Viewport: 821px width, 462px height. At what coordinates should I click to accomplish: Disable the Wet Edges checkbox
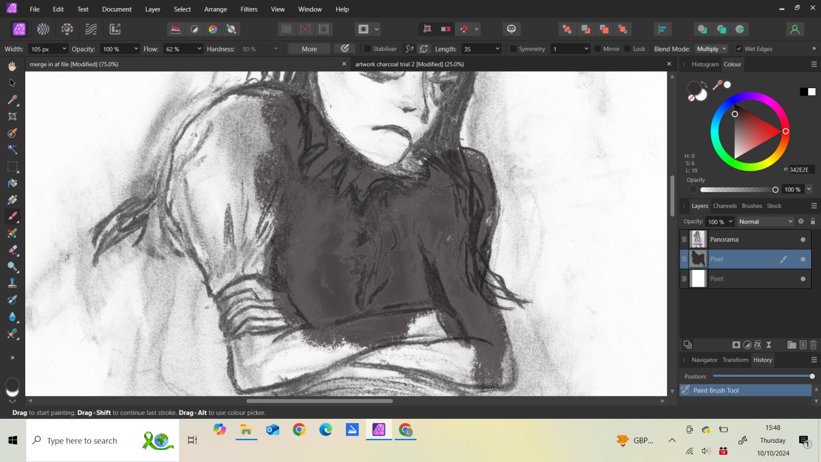pos(739,49)
